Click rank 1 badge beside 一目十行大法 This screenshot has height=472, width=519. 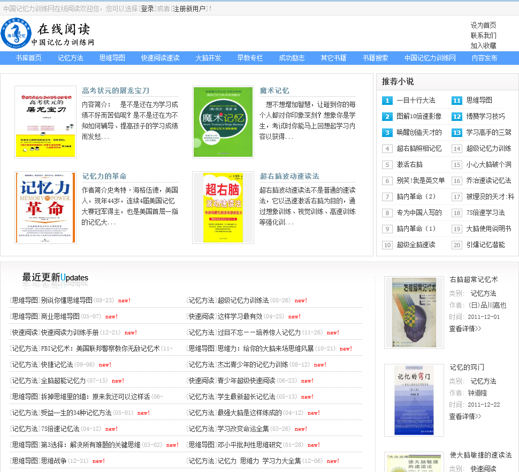[x=387, y=101]
